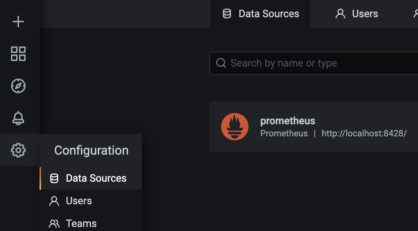This screenshot has height=231, width=418.
Task: Open Explore via the compass icon
Action: (18, 86)
